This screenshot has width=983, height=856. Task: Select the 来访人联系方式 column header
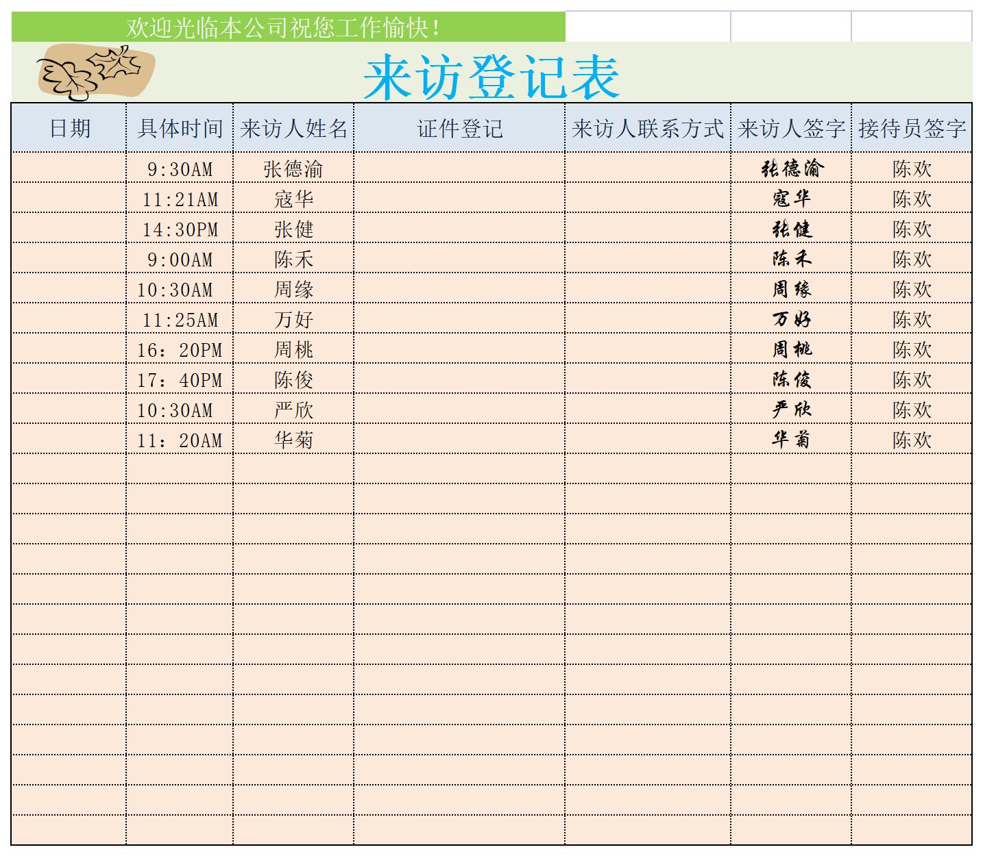tap(648, 126)
